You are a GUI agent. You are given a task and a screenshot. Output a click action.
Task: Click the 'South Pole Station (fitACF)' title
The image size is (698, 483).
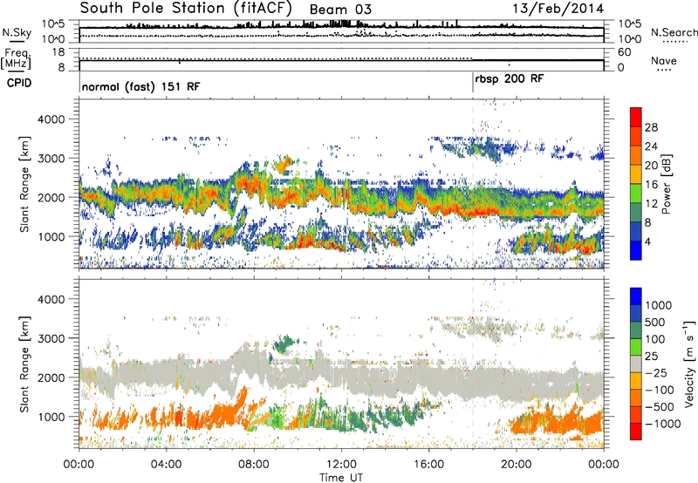186,9
